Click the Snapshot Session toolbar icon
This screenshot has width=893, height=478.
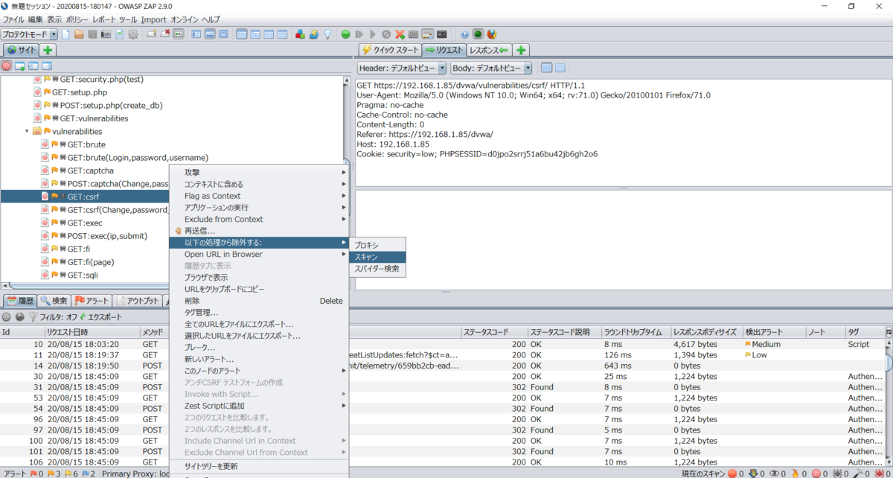click(x=106, y=34)
